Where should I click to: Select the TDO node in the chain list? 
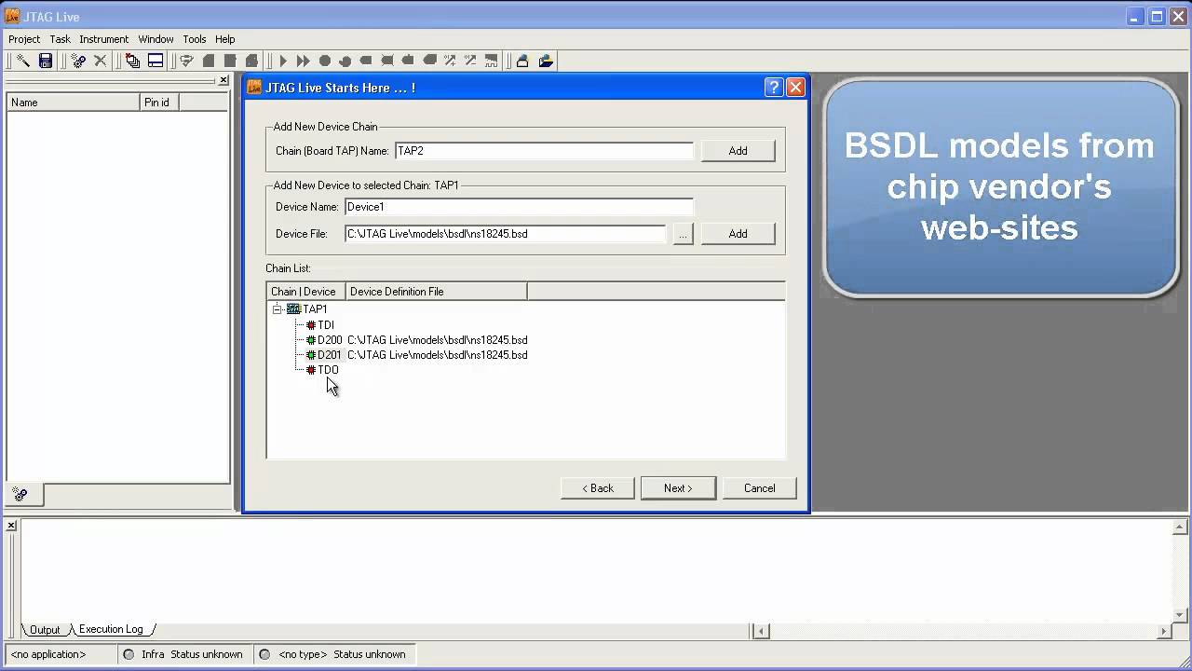click(x=328, y=370)
